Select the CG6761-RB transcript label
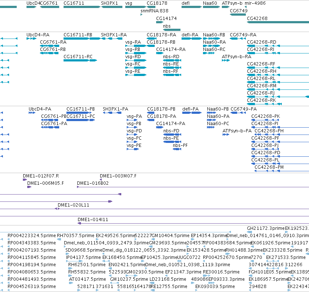 tap(53, 49)
